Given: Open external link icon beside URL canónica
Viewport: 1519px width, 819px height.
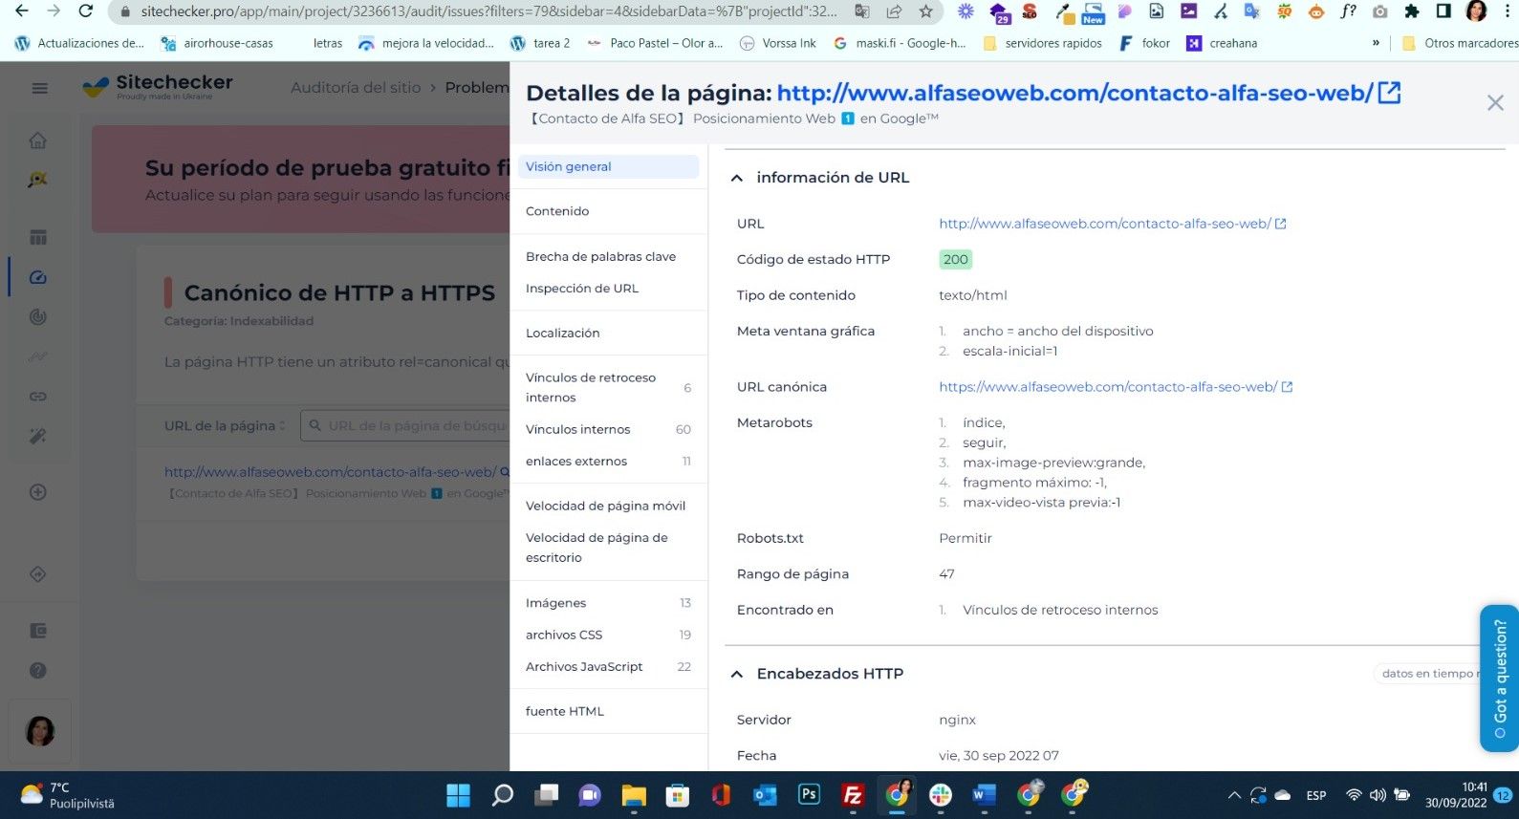Looking at the screenshot, I should pyautogui.click(x=1287, y=387).
